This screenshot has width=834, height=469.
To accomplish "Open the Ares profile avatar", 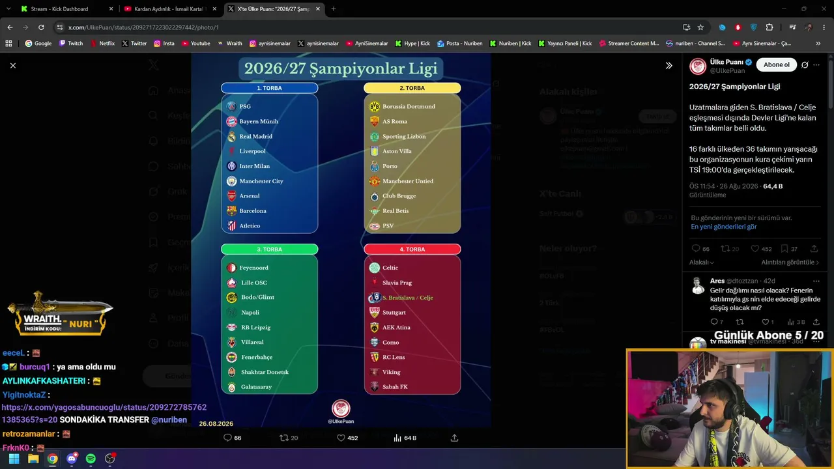I will tap(698, 285).
